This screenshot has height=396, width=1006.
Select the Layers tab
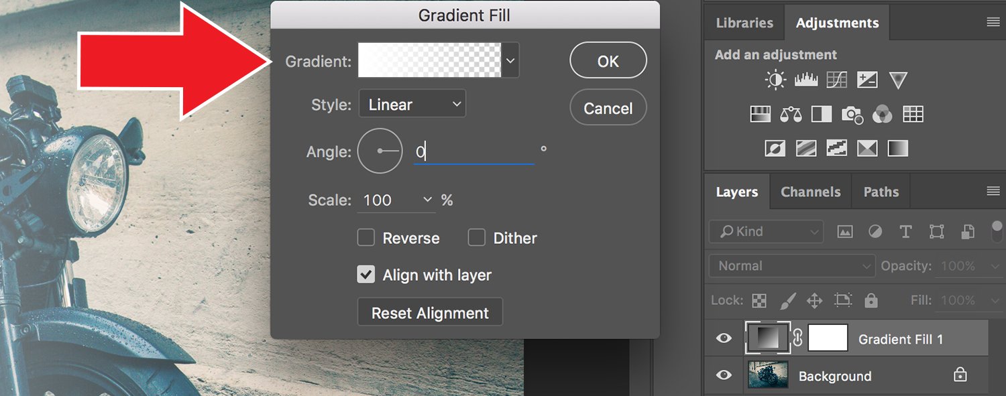(736, 192)
